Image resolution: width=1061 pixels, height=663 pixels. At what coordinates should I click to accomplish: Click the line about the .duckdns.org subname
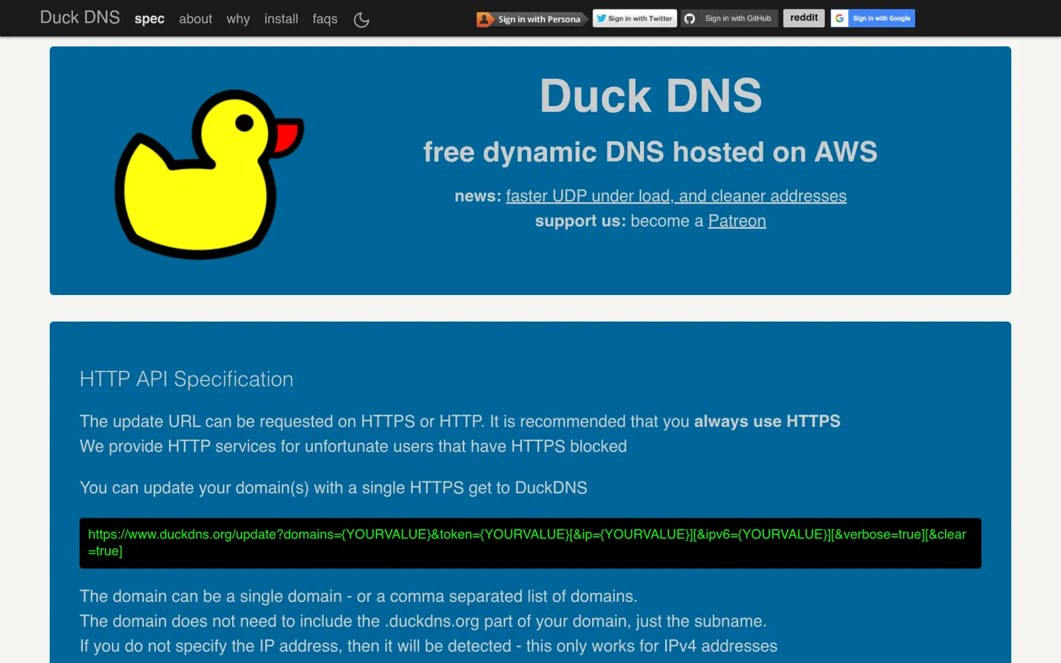(x=423, y=621)
